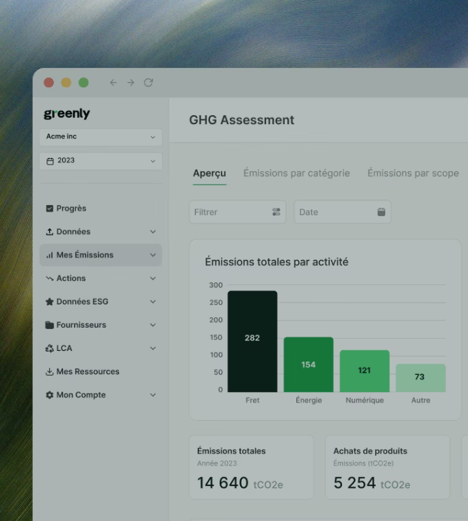This screenshot has width=468, height=521.
Task: Click the Numérique axis label
Action: (x=365, y=400)
